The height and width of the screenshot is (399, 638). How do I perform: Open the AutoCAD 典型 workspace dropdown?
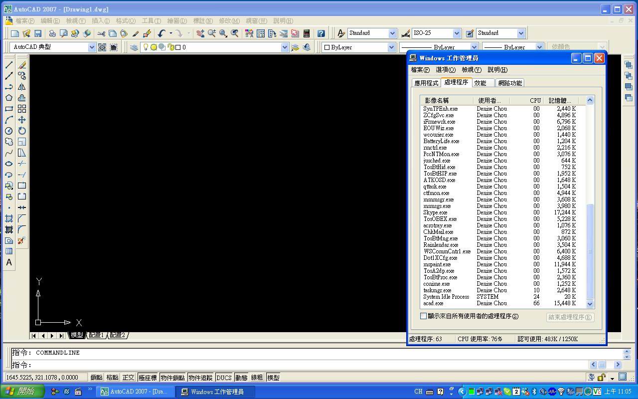pos(92,47)
